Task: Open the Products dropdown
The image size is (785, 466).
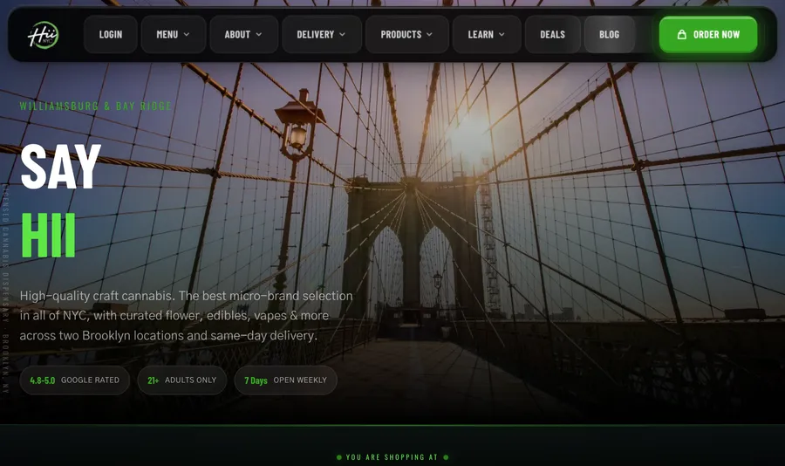Action: tap(406, 35)
